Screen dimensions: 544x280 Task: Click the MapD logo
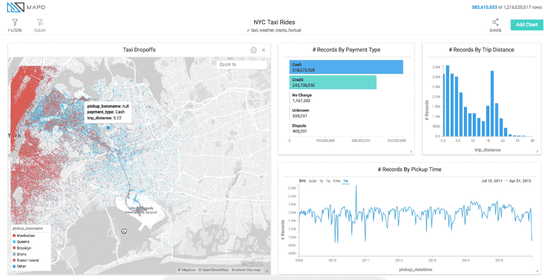click(x=25, y=7)
